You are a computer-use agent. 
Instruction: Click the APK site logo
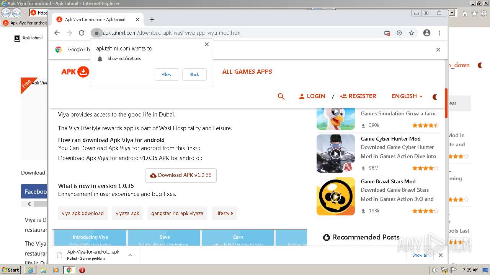tap(75, 71)
